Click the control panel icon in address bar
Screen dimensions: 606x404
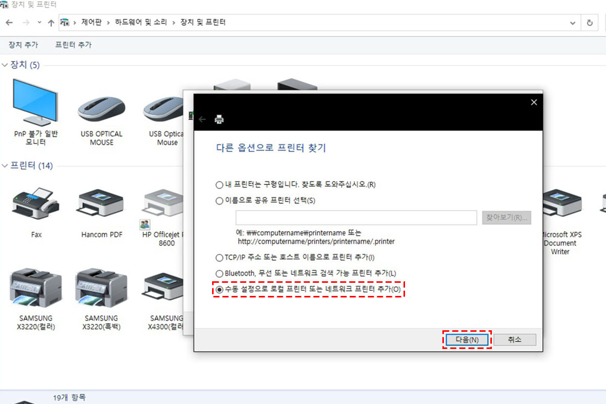(x=65, y=22)
